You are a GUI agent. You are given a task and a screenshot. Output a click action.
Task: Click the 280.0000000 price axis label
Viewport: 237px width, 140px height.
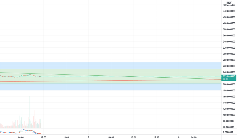point(229,60)
